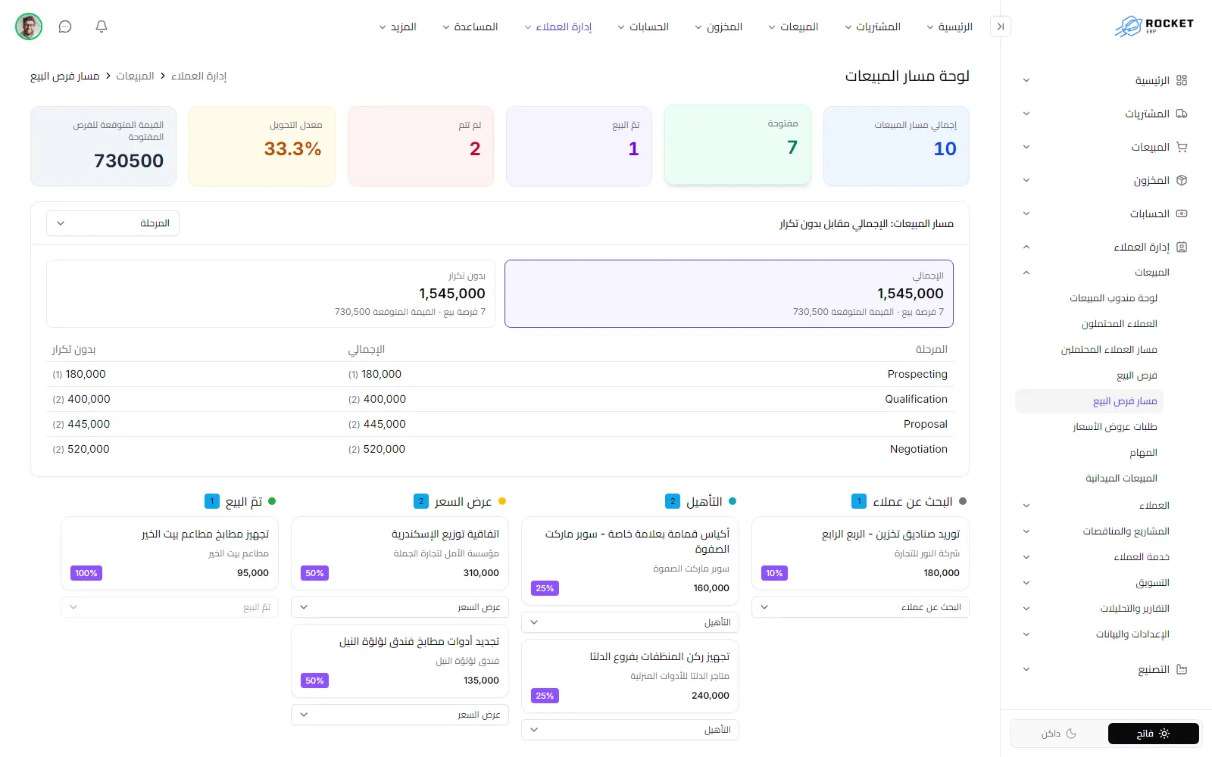Viewport: 1212px width, 757px height.
Task: Click the التصنيع factory icon in sidebar
Action: click(1182, 669)
